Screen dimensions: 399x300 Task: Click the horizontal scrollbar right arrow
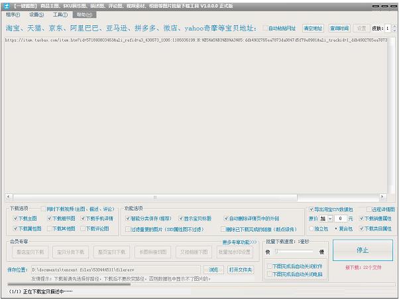pyautogui.click(x=392, y=197)
